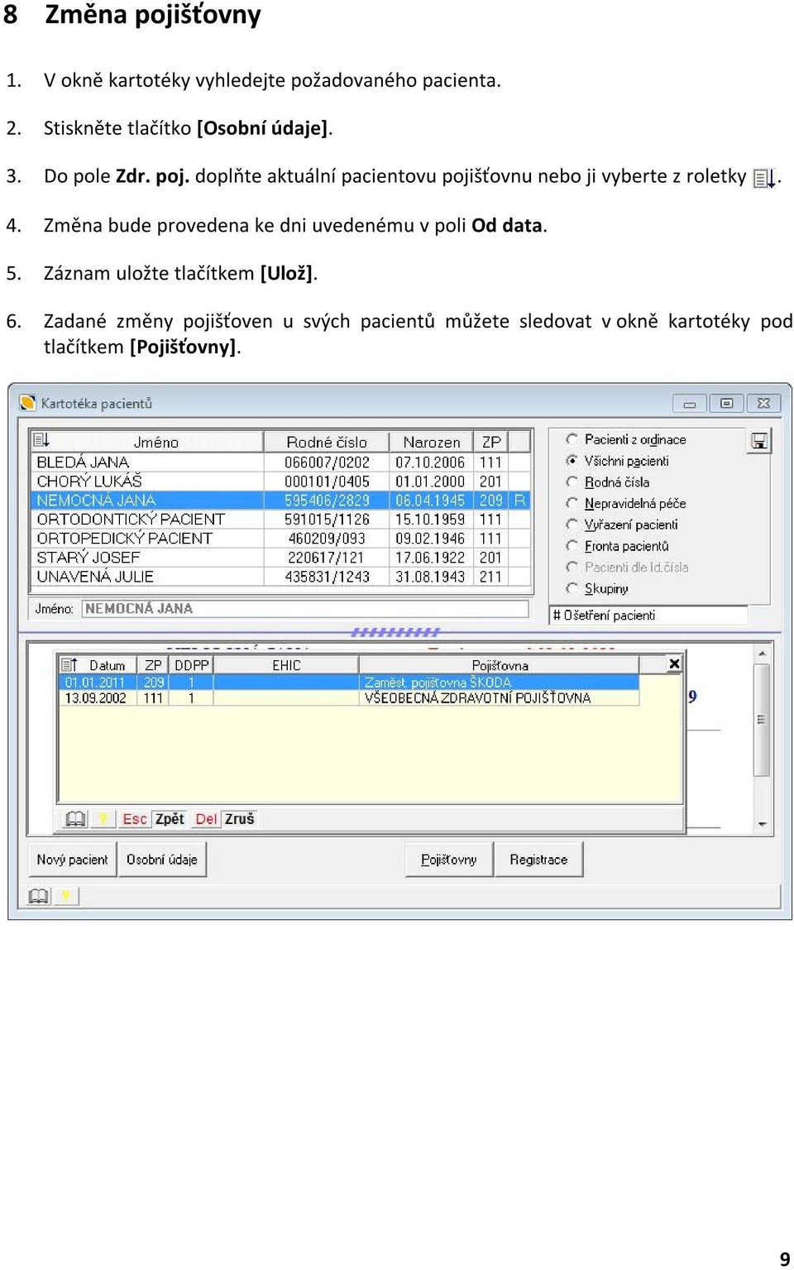
Task: Maximize the Kartotéka pacientů window
Action: click(x=726, y=403)
